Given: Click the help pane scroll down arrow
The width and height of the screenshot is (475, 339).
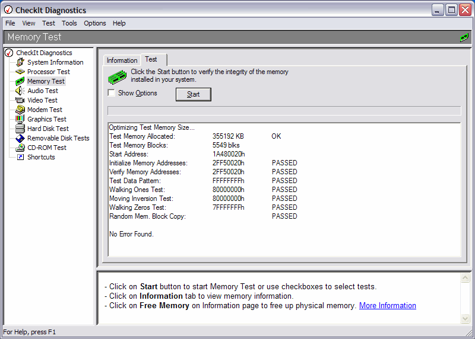Looking at the screenshot, I should [x=465, y=318].
